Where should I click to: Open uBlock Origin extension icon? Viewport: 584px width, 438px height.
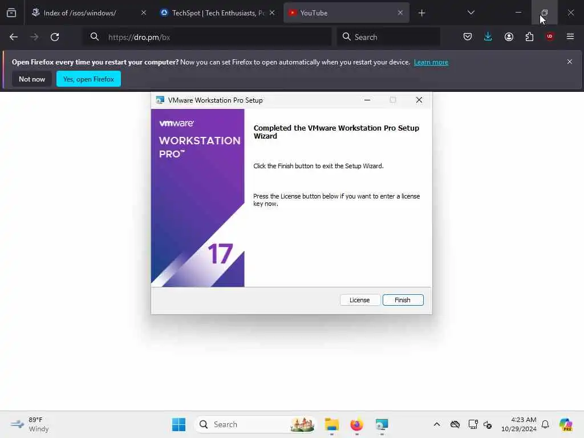point(550,36)
